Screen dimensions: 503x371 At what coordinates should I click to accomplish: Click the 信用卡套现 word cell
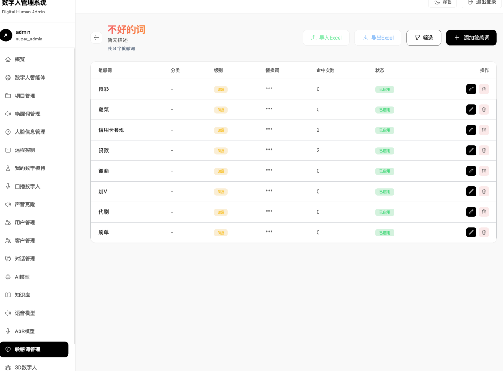pyautogui.click(x=111, y=130)
